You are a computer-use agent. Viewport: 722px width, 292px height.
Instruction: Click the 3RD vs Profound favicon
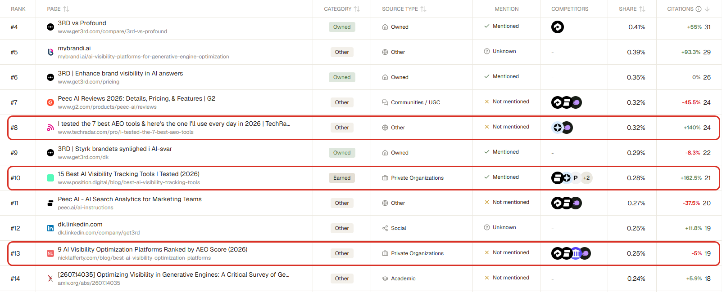point(50,27)
